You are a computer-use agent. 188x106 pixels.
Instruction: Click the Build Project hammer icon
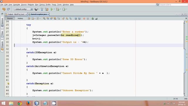tap(42, 9)
